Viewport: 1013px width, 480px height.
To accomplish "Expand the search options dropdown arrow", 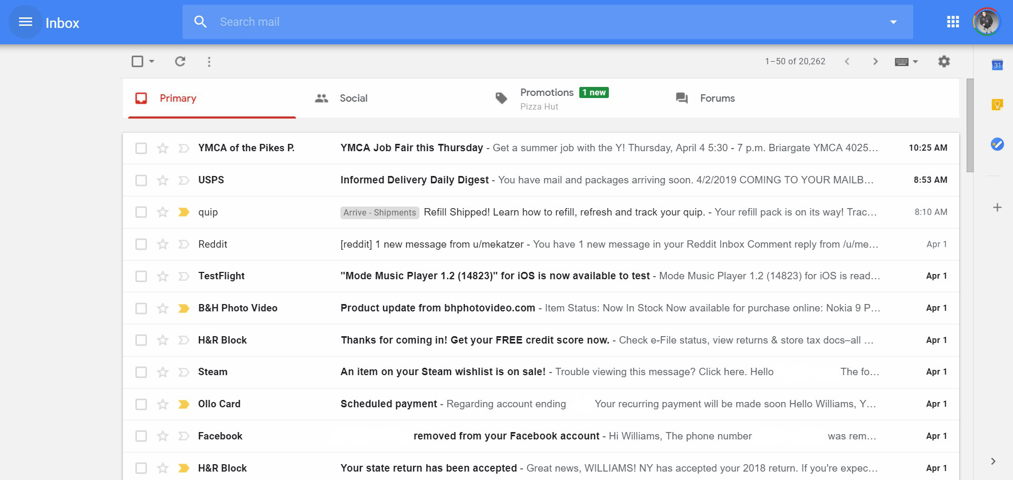I will pyautogui.click(x=893, y=22).
